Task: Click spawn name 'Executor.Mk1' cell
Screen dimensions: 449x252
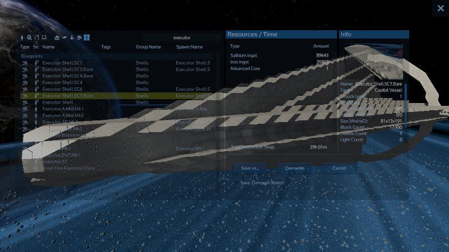Action: (x=190, y=148)
